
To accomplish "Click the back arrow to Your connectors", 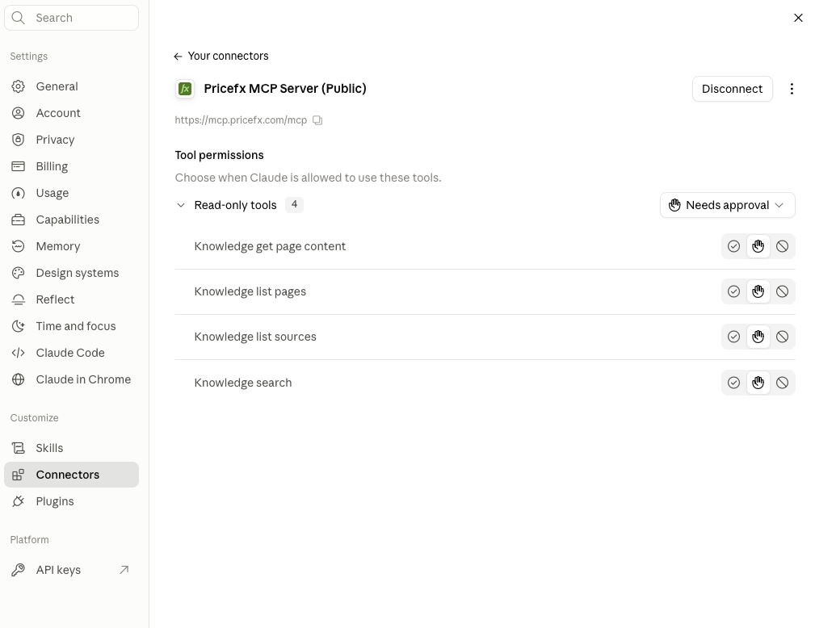I will tap(178, 56).
